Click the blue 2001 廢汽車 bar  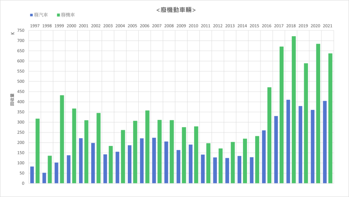tap(81, 161)
